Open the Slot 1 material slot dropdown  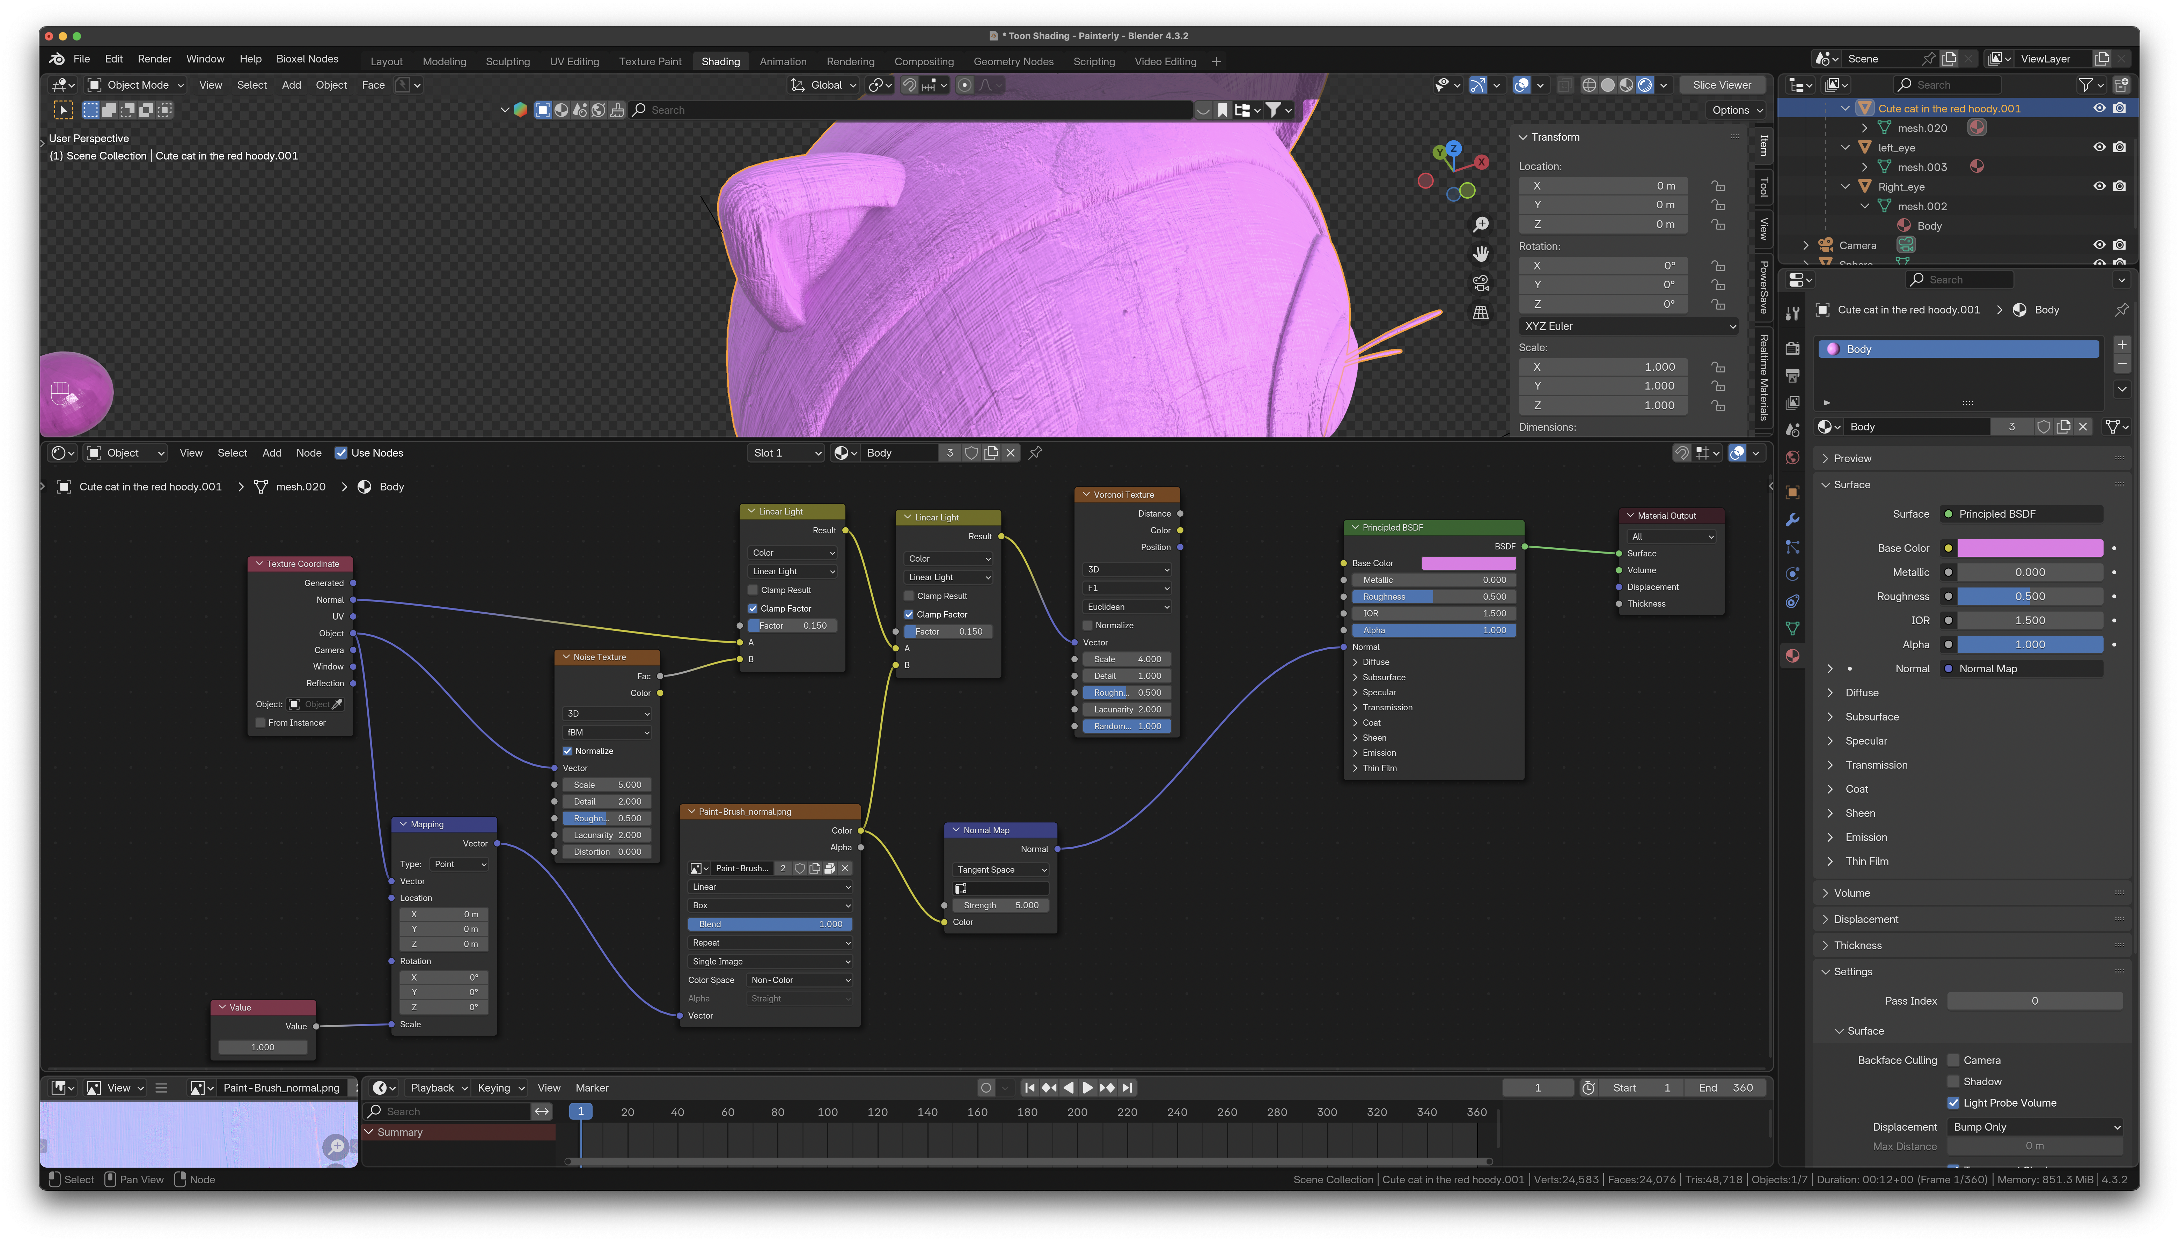tap(787, 453)
